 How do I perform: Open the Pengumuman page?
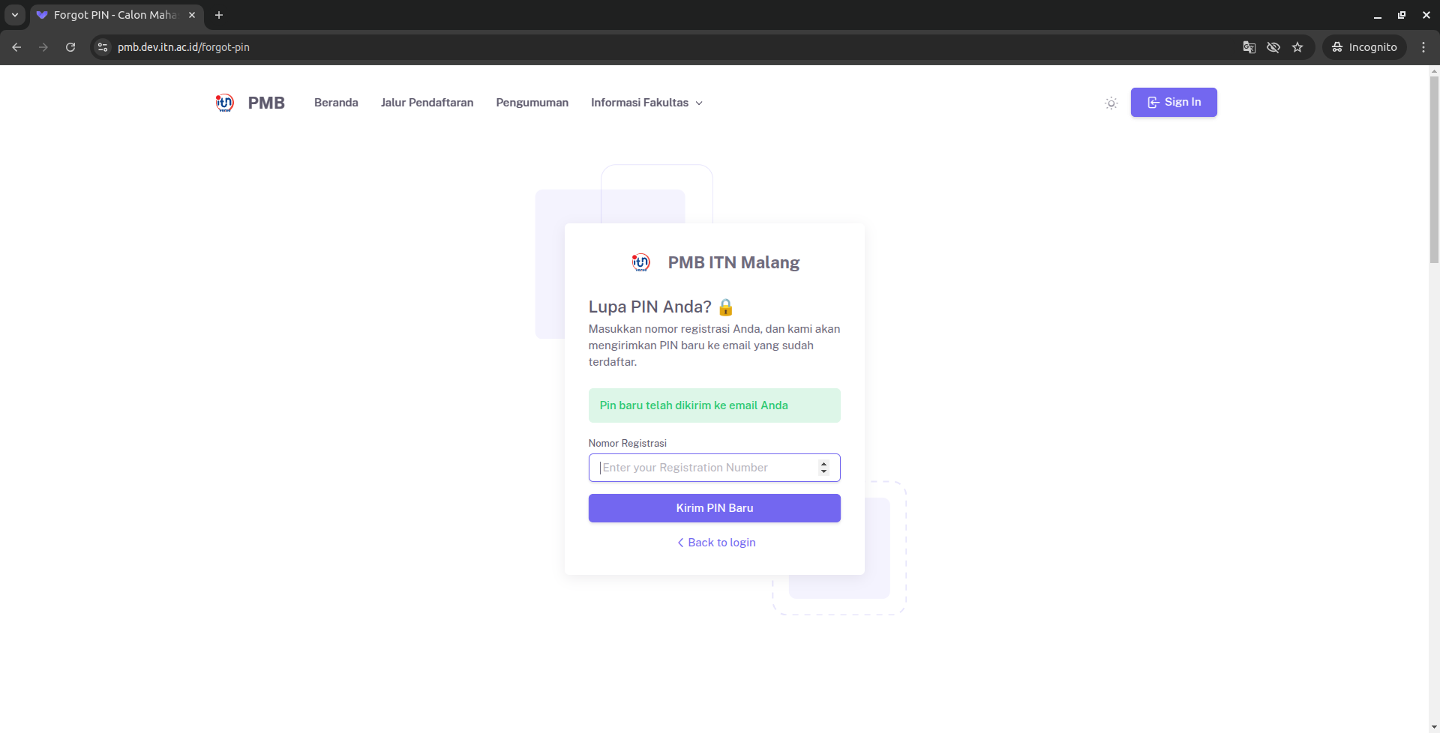[532, 103]
